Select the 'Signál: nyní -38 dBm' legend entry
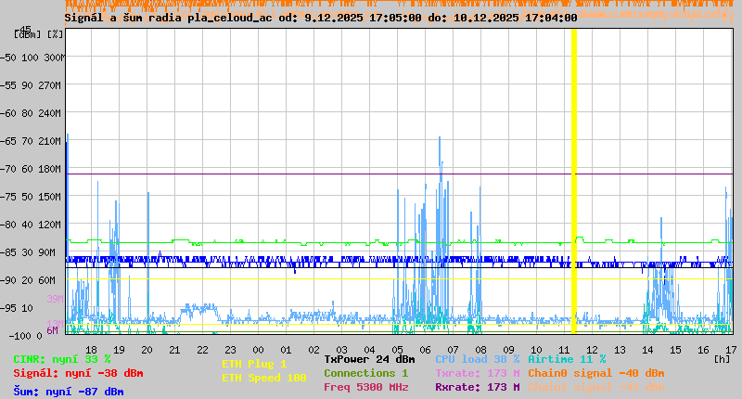Viewport: 742px width, 399px height. 78,373
